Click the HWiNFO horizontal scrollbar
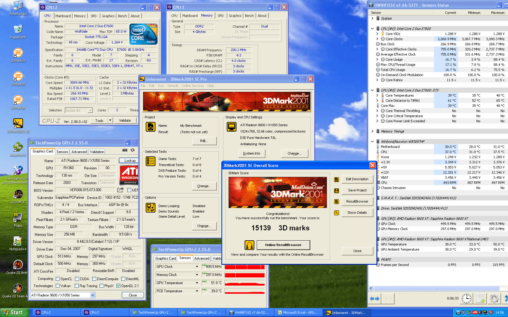Screen dimensions: 508x317 436,288
